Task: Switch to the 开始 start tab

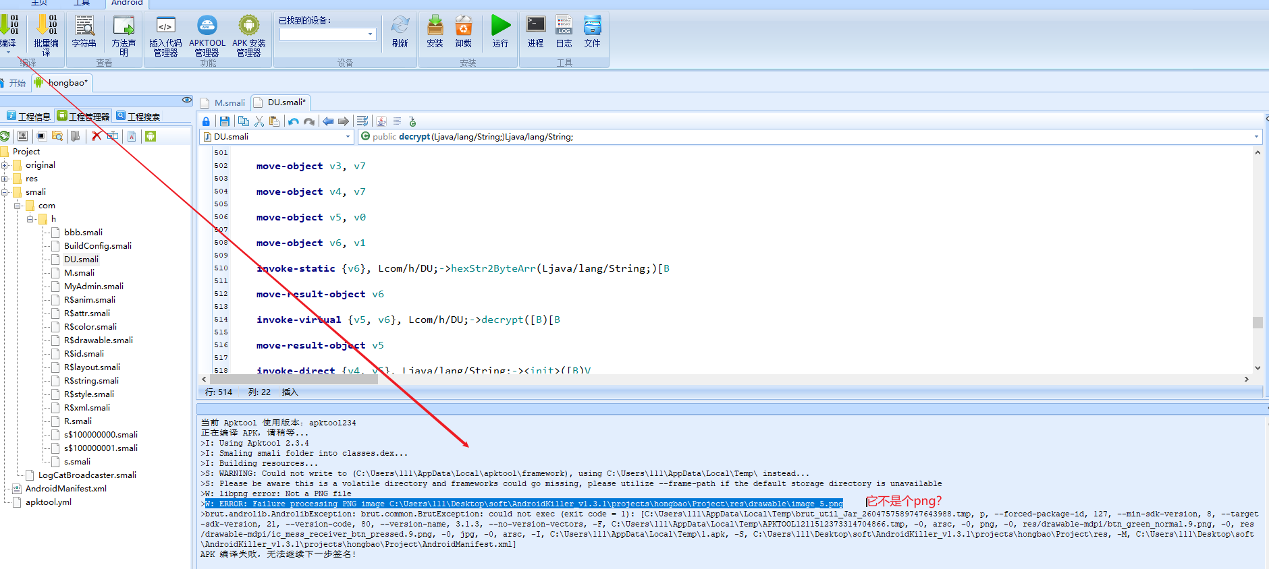Action: pyautogui.click(x=13, y=83)
